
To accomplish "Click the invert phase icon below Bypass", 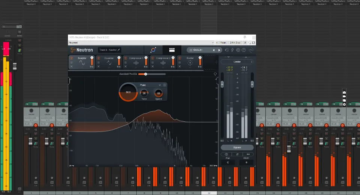I will pyautogui.click(x=237, y=154).
